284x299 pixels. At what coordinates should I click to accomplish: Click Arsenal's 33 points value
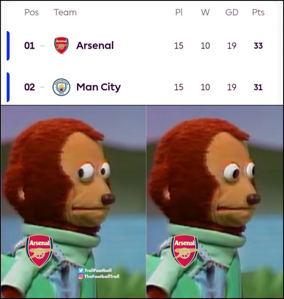point(258,46)
